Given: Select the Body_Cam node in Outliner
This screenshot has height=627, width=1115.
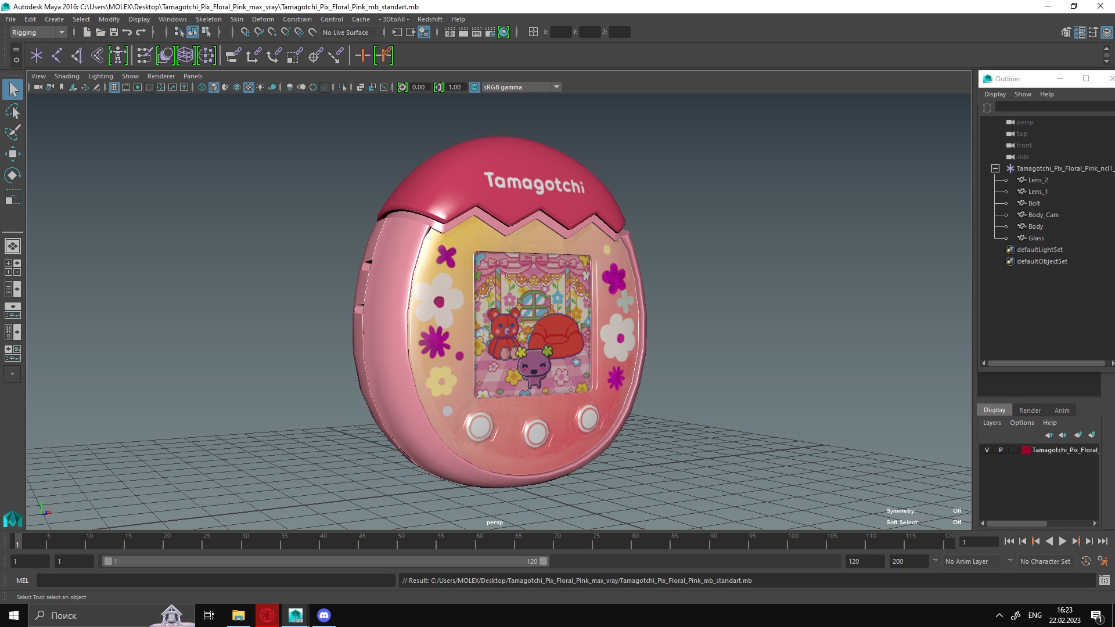Looking at the screenshot, I should [1043, 215].
